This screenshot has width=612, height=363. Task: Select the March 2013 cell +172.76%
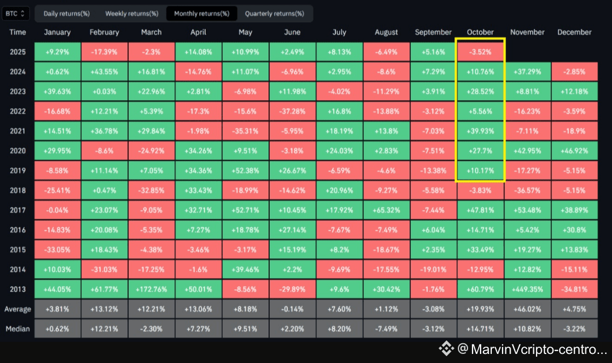151,289
